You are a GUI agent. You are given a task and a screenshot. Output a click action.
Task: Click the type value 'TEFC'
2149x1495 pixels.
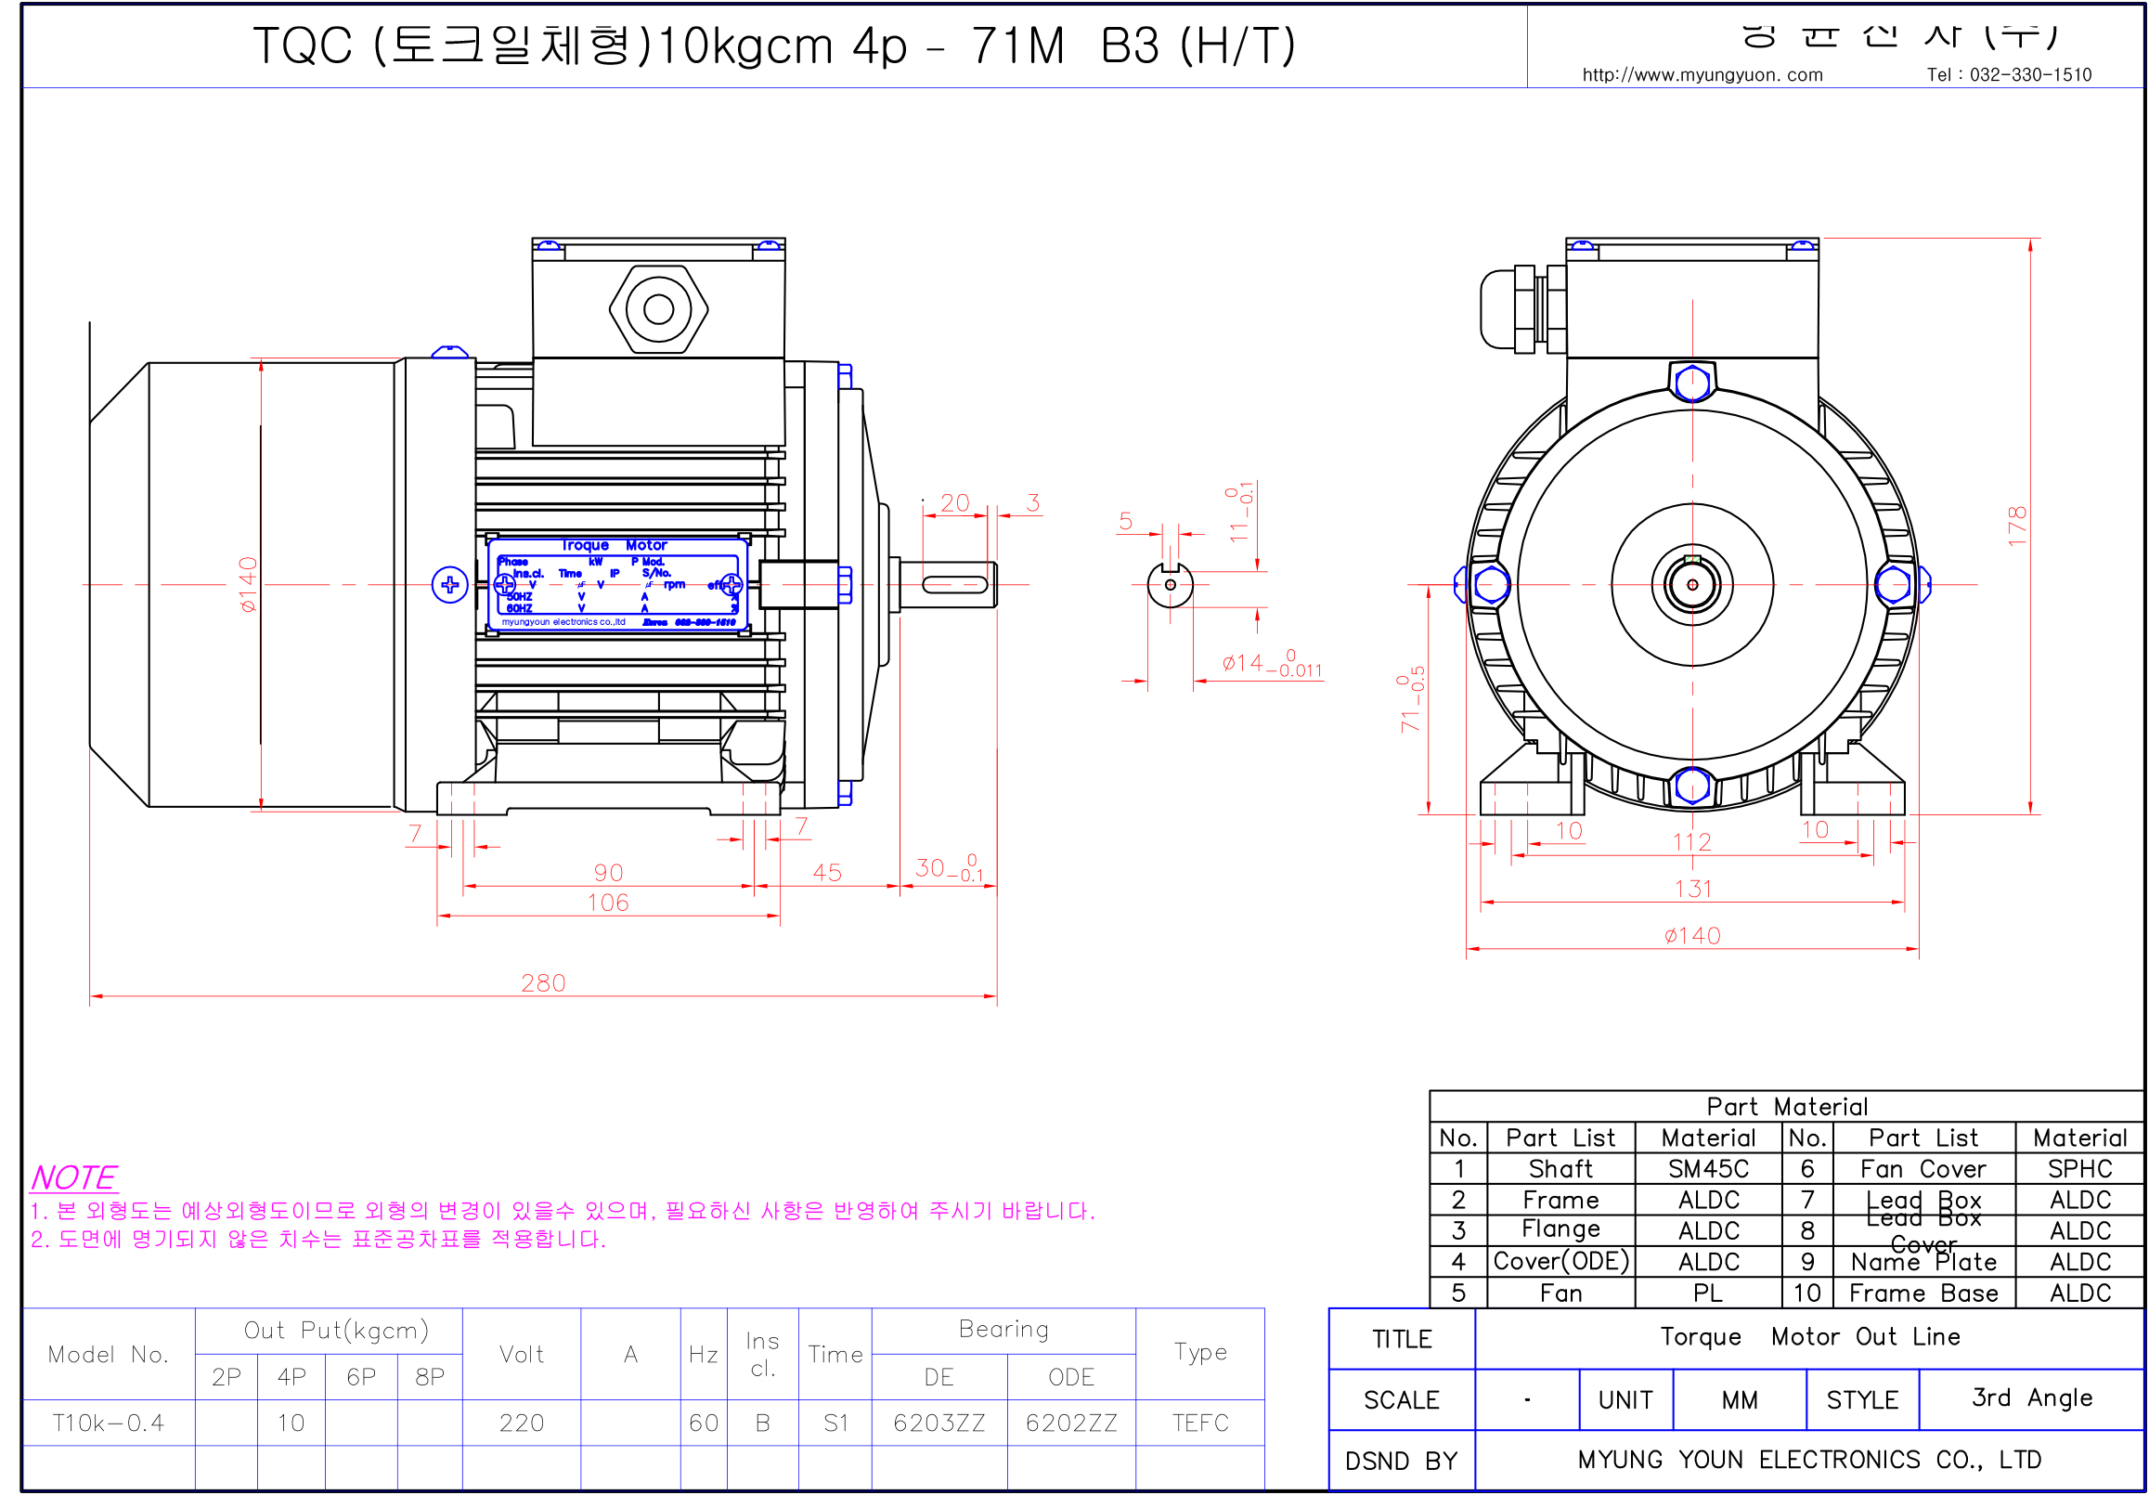(x=1200, y=1423)
